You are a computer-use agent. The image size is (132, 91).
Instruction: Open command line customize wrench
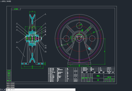[4, 90]
